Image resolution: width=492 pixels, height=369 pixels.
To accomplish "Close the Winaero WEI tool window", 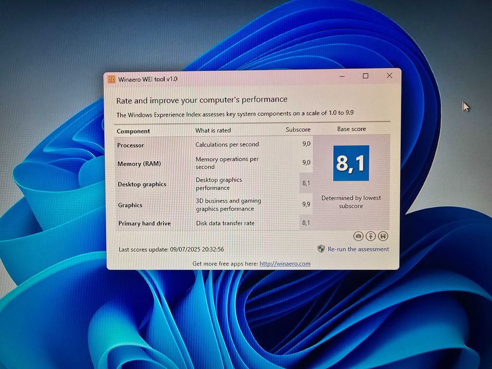I will click(x=389, y=75).
